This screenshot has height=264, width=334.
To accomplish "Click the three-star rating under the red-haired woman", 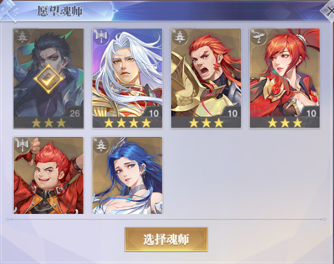I will (x=285, y=123).
